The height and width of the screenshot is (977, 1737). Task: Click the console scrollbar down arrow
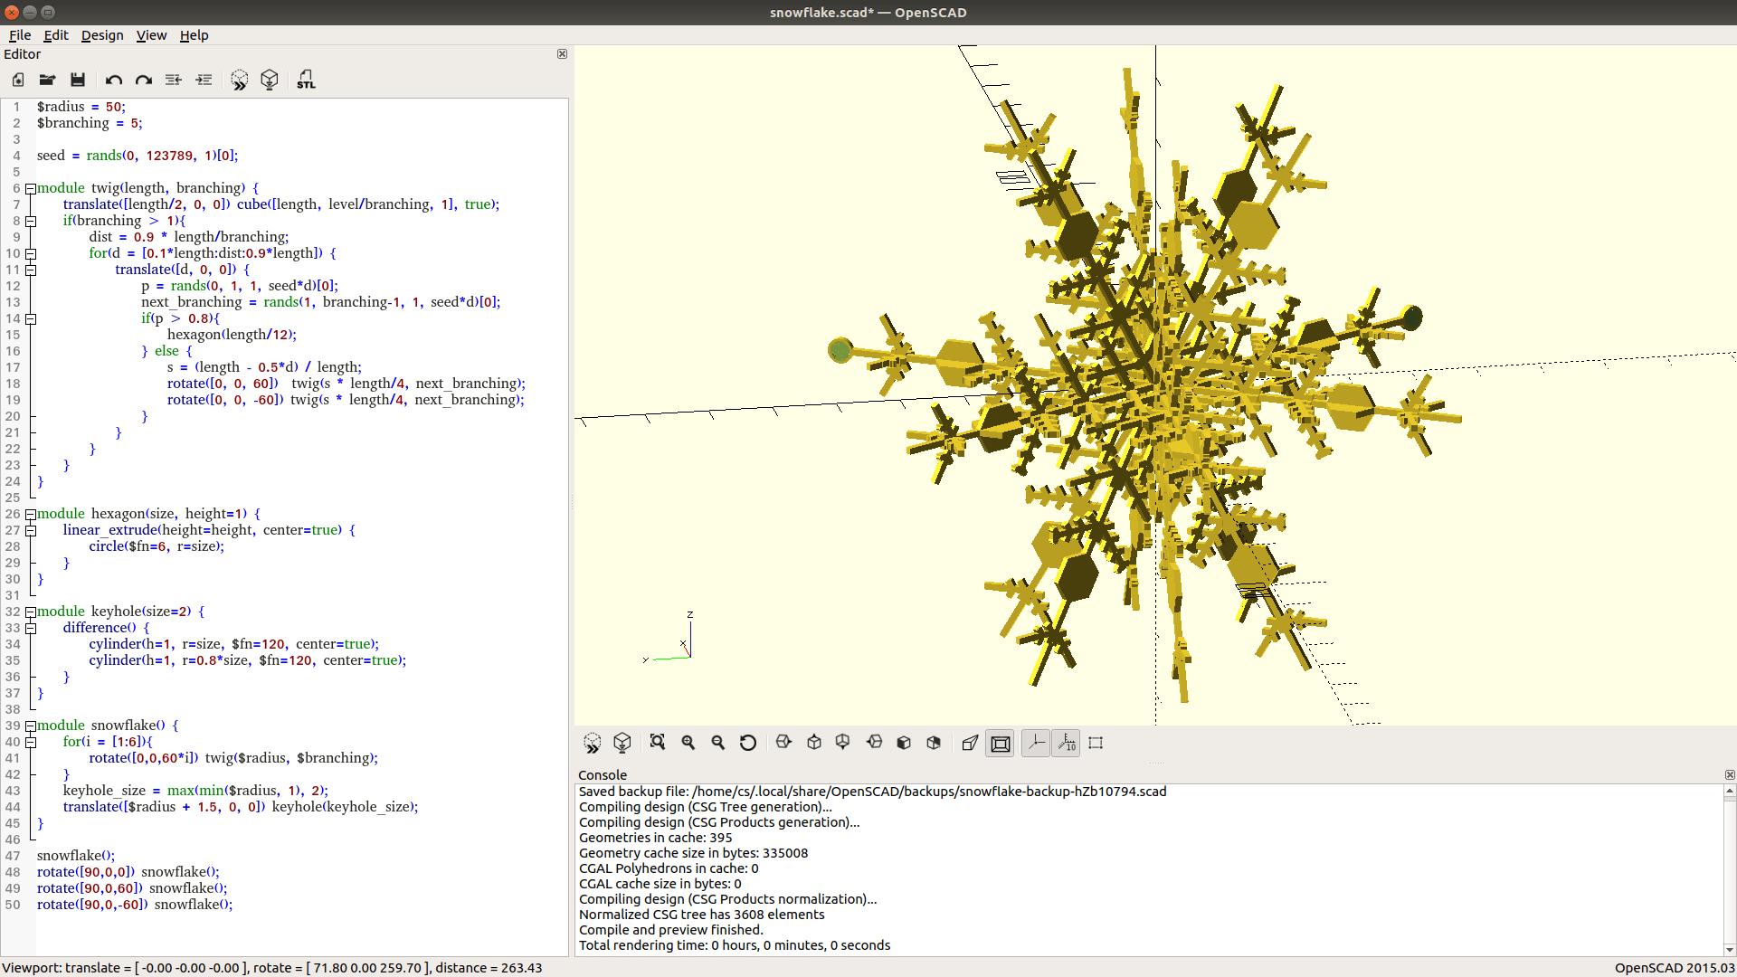(x=1730, y=949)
